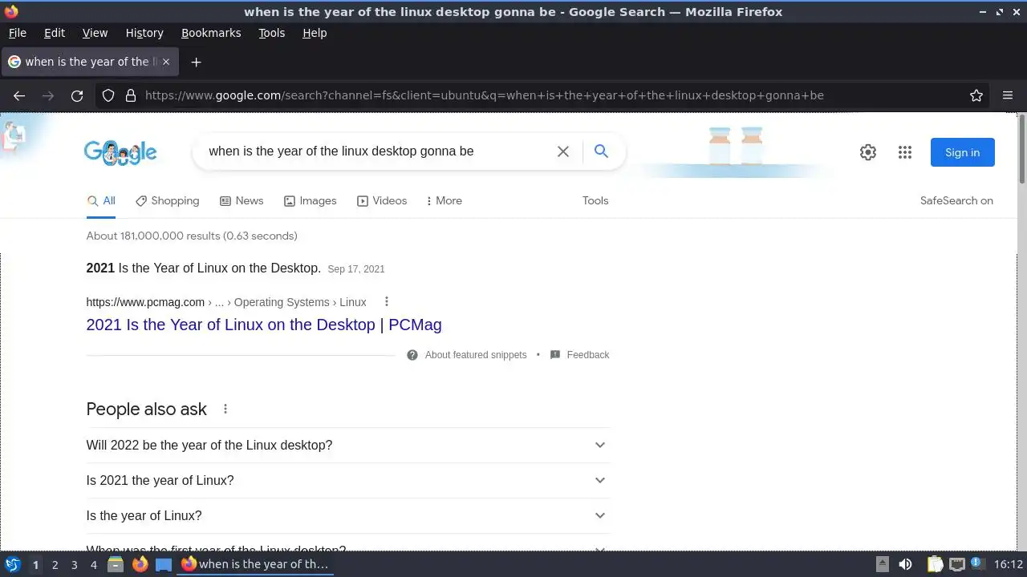Screen dimensions: 1027x577
Task: Click the About featured snippets help icon
Action: point(412,355)
